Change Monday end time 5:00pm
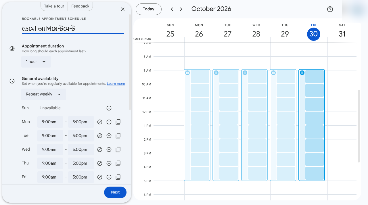The image size is (368, 205). (81, 122)
